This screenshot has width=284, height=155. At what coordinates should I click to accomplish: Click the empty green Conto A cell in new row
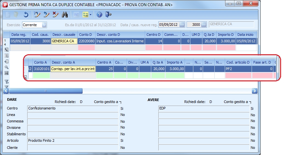41,75
